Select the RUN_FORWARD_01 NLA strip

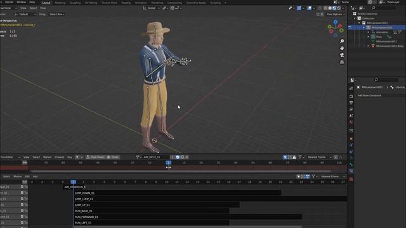click(x=188, y=217)
